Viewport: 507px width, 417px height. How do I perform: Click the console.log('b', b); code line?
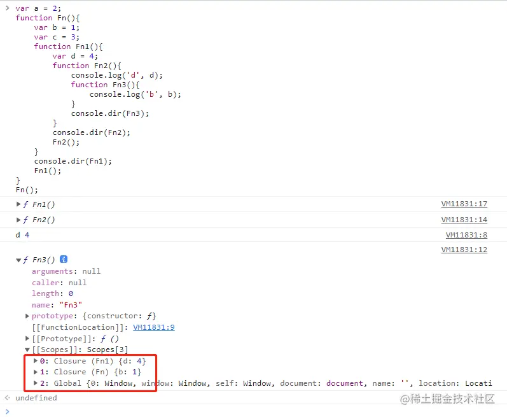point(135,94)
